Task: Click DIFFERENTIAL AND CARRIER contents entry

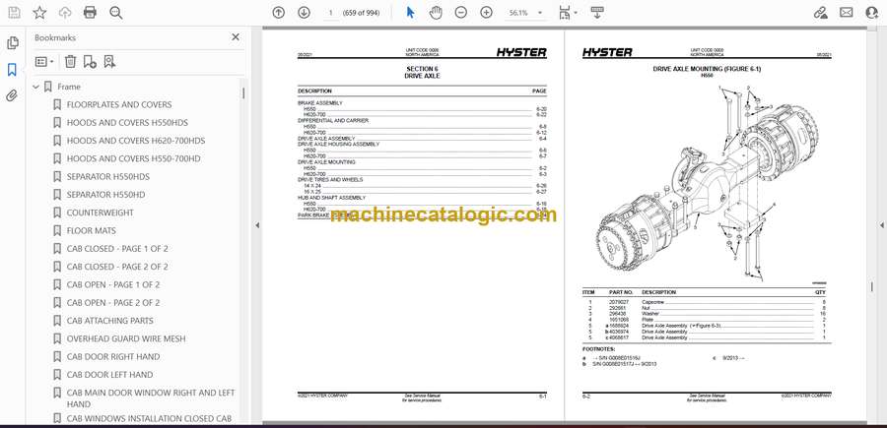Action: point(333,121)
